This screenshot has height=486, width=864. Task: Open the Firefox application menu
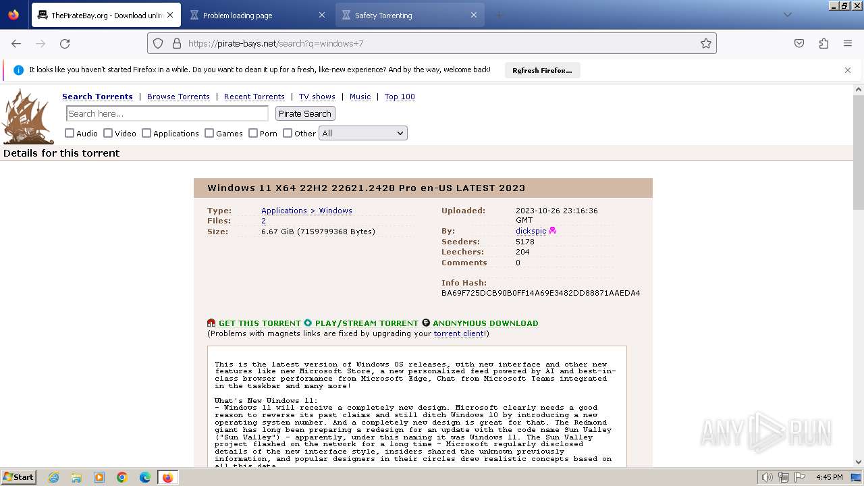(848, 43)
